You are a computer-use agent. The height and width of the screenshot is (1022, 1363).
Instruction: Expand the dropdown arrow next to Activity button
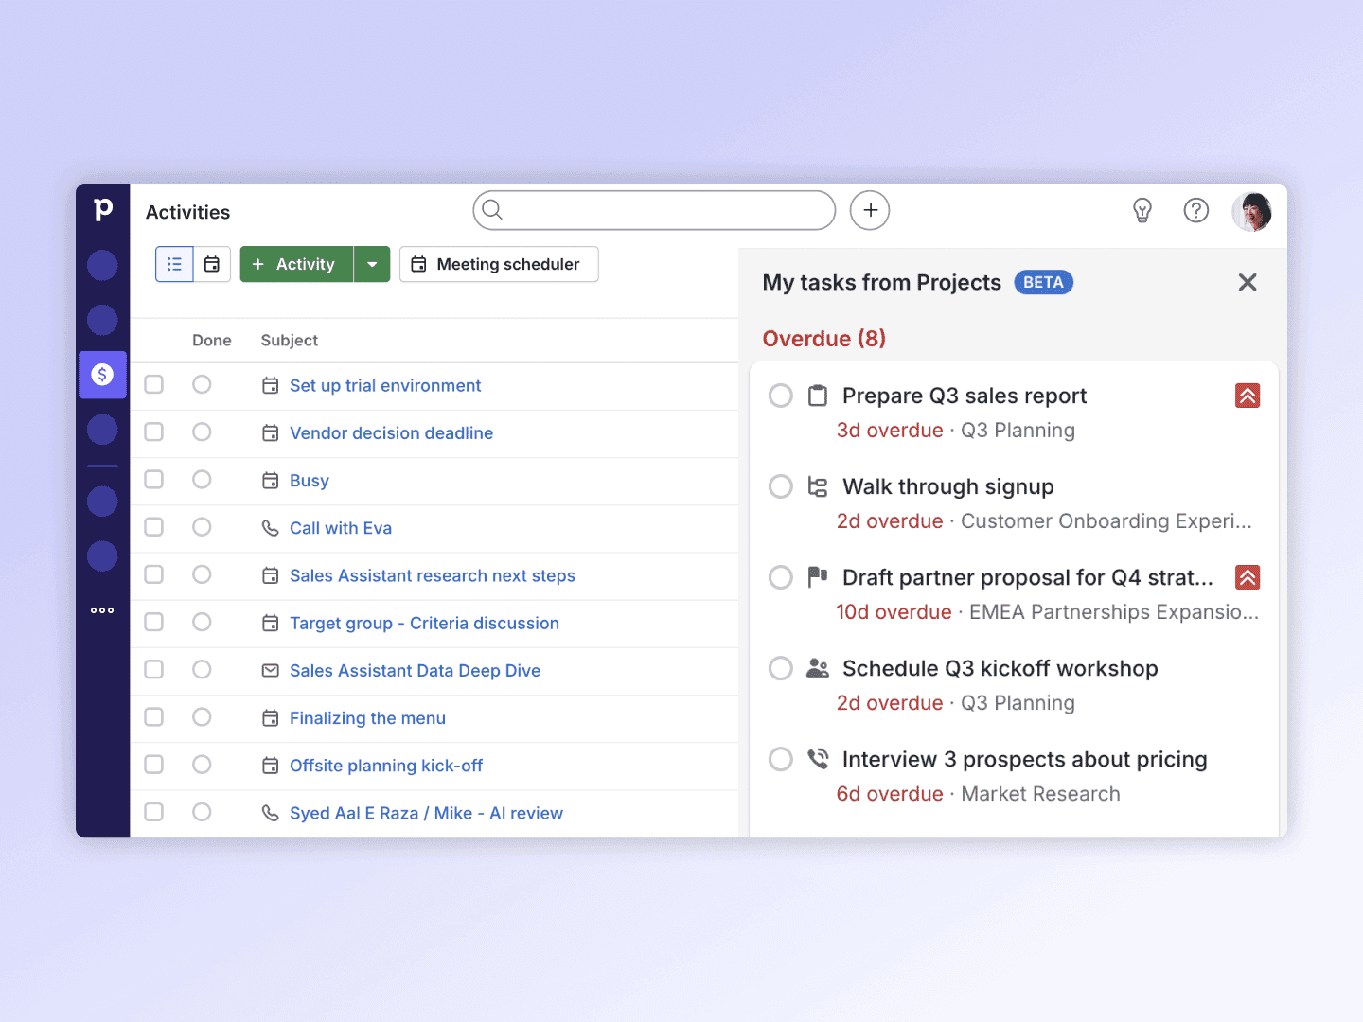coord(372,264)
